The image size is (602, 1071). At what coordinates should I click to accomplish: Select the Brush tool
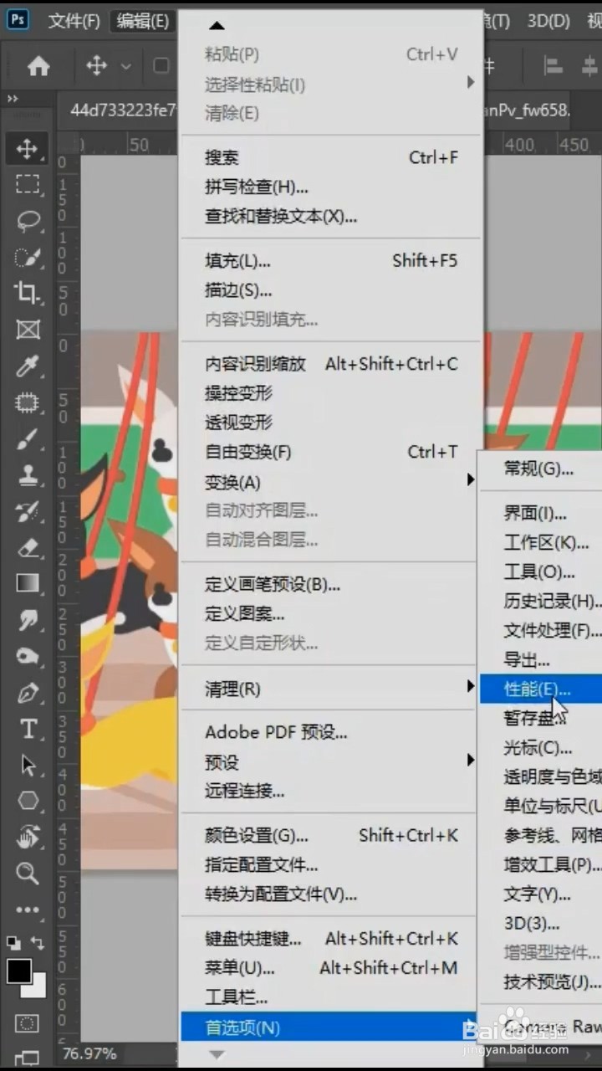[x=28, y=438]
